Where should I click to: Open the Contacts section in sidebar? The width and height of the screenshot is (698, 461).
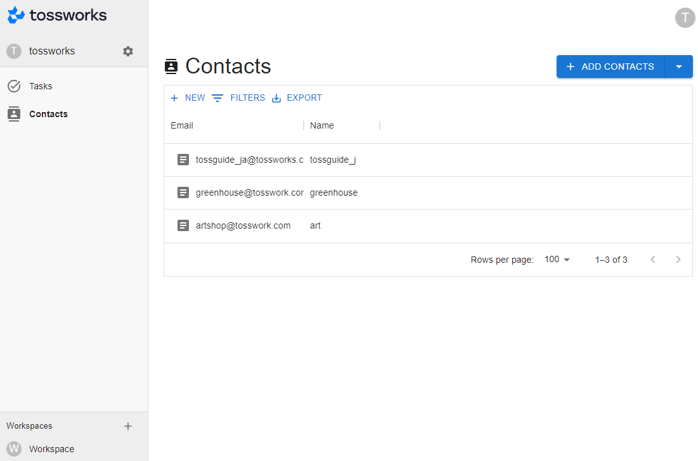tap(48, 114)
